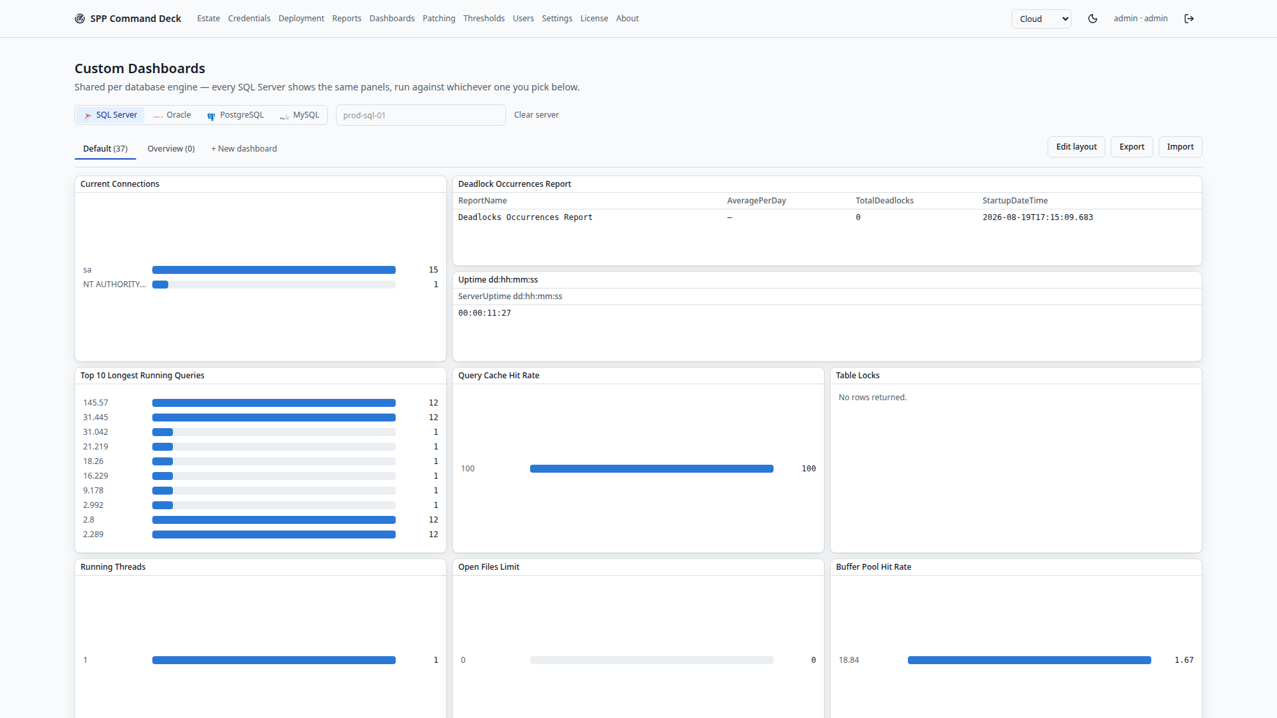Click ServerUptime dd:hh:mm:ss column header
This screenshot has width=1277, height=718.
(510, 297)
